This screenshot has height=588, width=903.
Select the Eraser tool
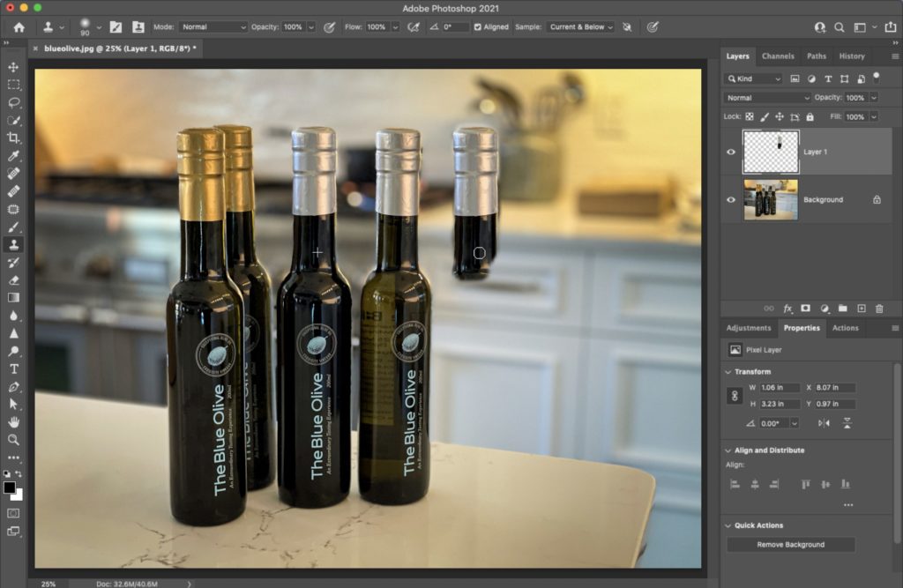coord(13,280)
